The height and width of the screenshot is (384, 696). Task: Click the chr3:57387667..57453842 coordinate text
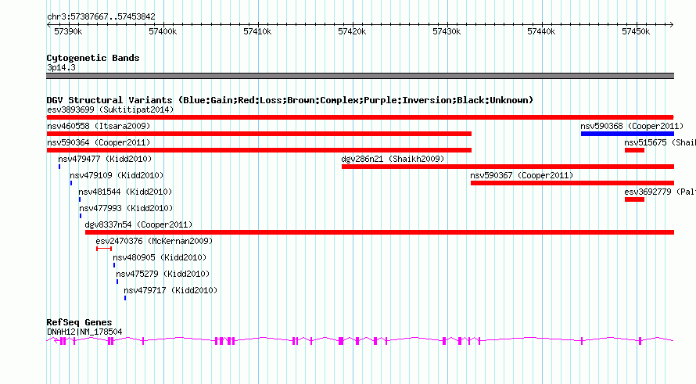[x=101, y=17]
